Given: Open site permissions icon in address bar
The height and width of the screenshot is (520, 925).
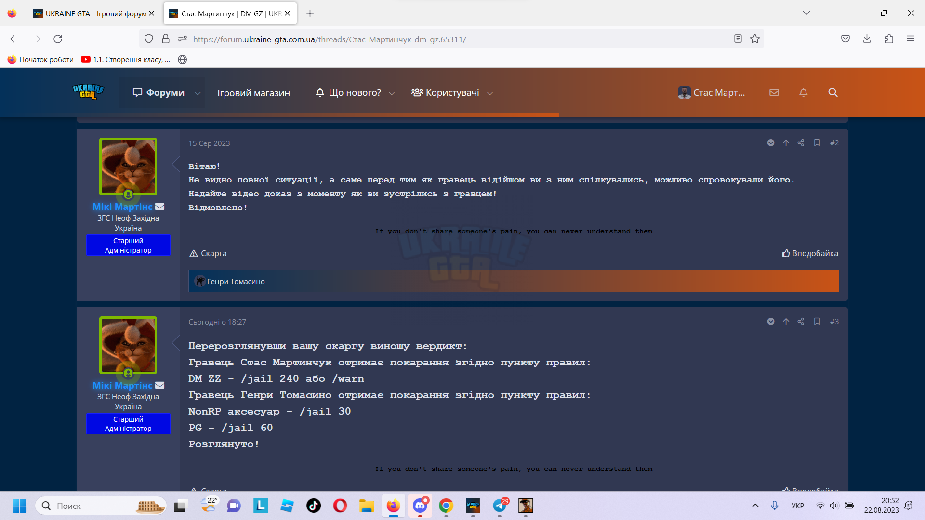Looking at the screenshot, I should (x=183, y=39).
